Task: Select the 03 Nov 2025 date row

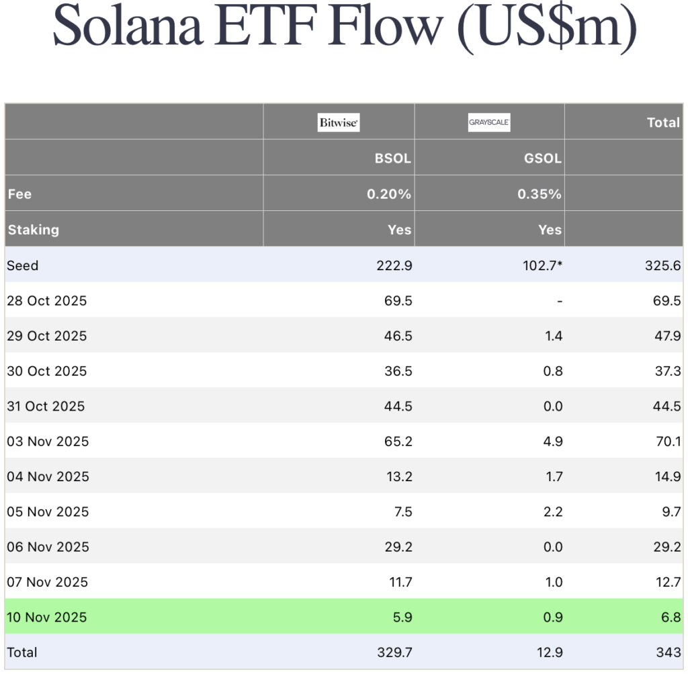Action: point(47,441)
